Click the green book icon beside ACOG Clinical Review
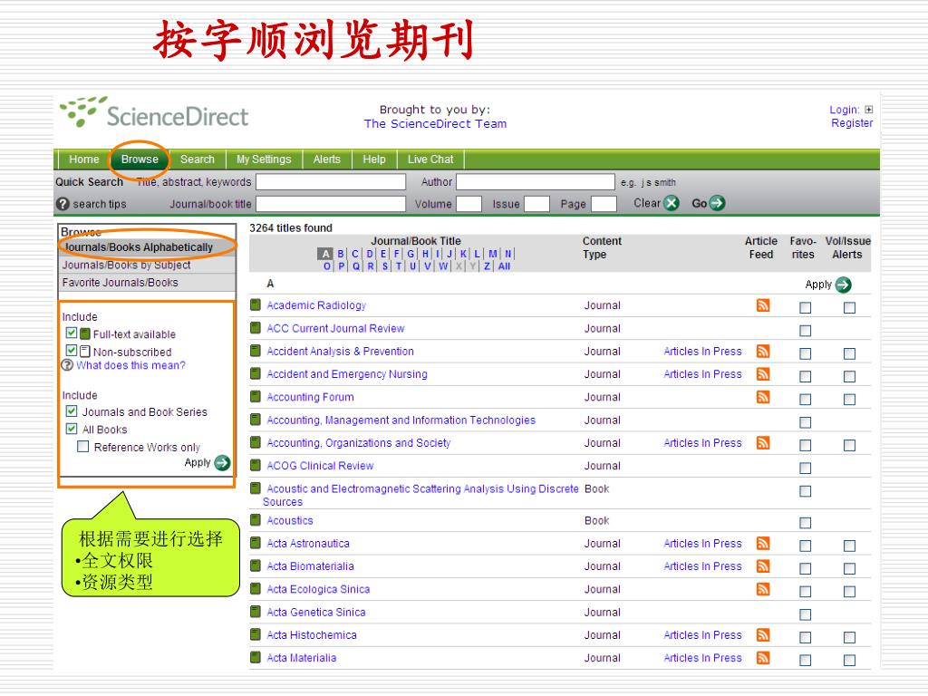Screen dimensions: 928x696 point(255,466)
